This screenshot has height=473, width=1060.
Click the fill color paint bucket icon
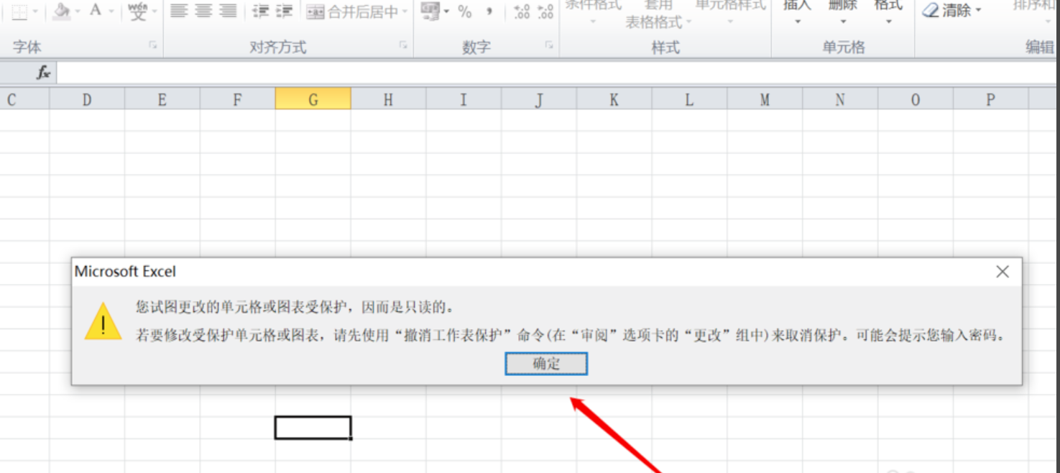(x=62, y=11)
